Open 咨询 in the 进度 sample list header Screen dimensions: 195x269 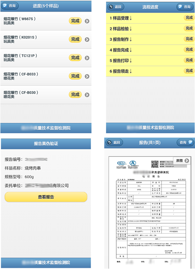point(9,6)
